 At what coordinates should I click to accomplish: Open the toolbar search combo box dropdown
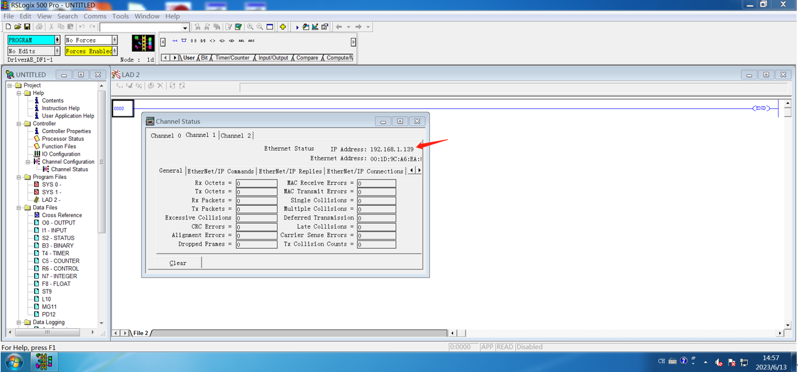pos(185,28)
